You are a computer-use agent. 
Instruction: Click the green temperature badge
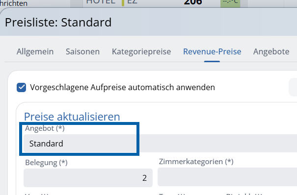[230, 3]
